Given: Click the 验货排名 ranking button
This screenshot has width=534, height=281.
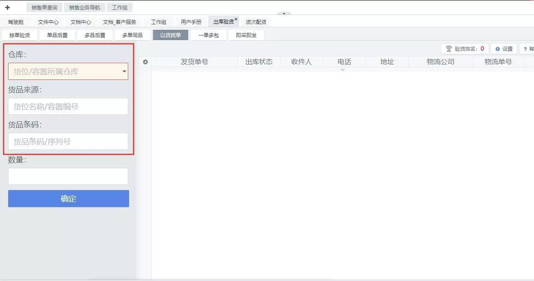Looking at the screenshot, I should tap(465, 49).
